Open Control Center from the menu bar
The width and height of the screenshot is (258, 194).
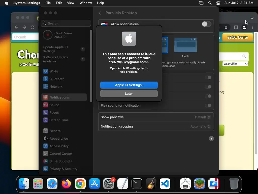tap(218, 3)
